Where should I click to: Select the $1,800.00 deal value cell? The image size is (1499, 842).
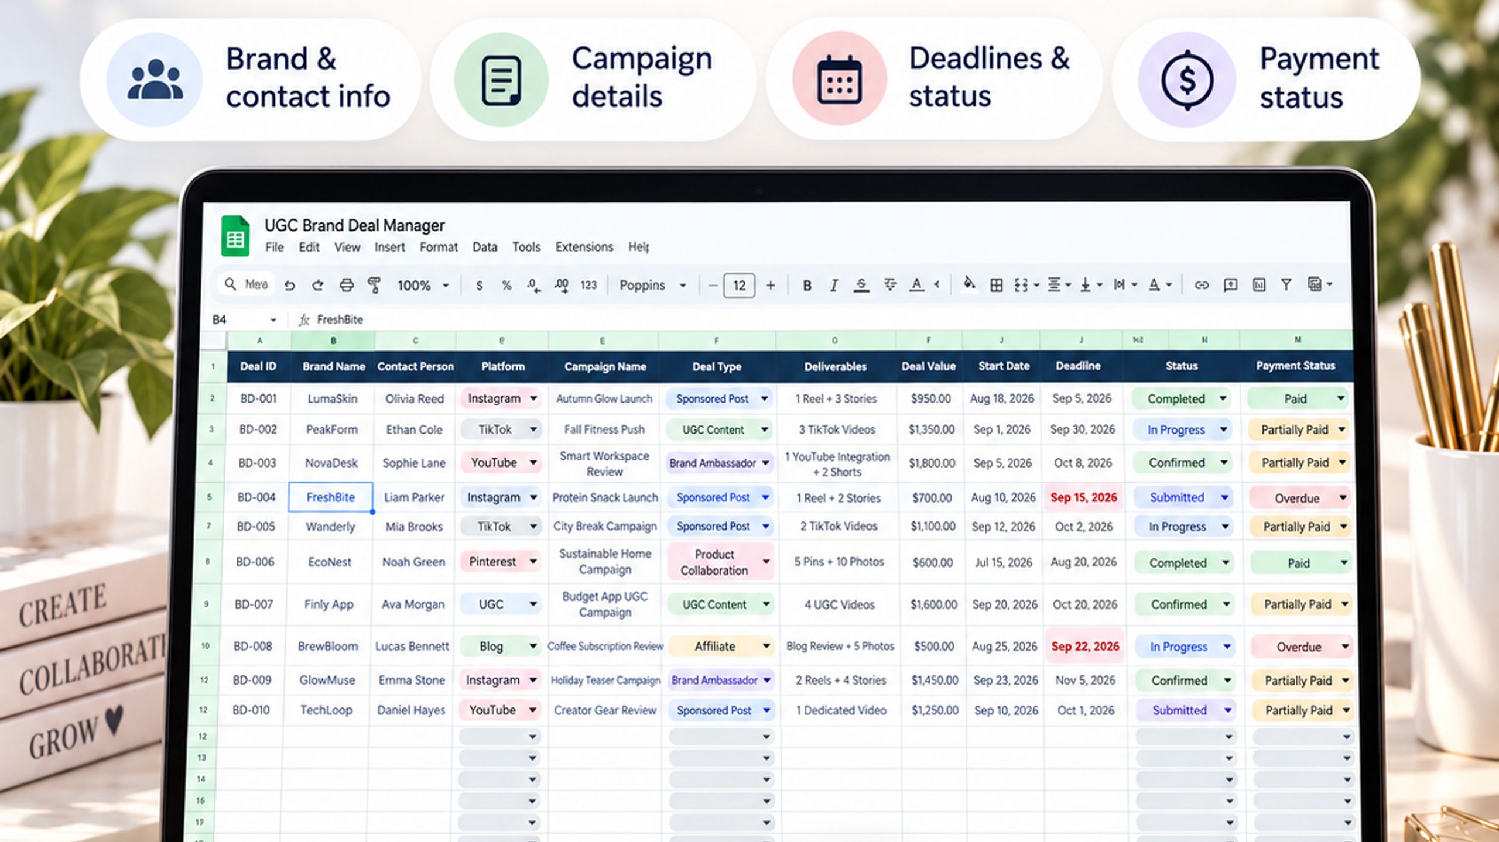click(x=932, y=463)
